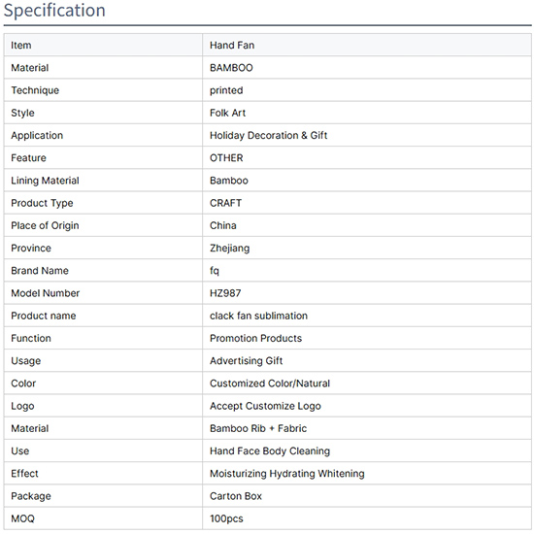
Task: Select clack fan sublimation product name
Action: click(x=258, y=316)
